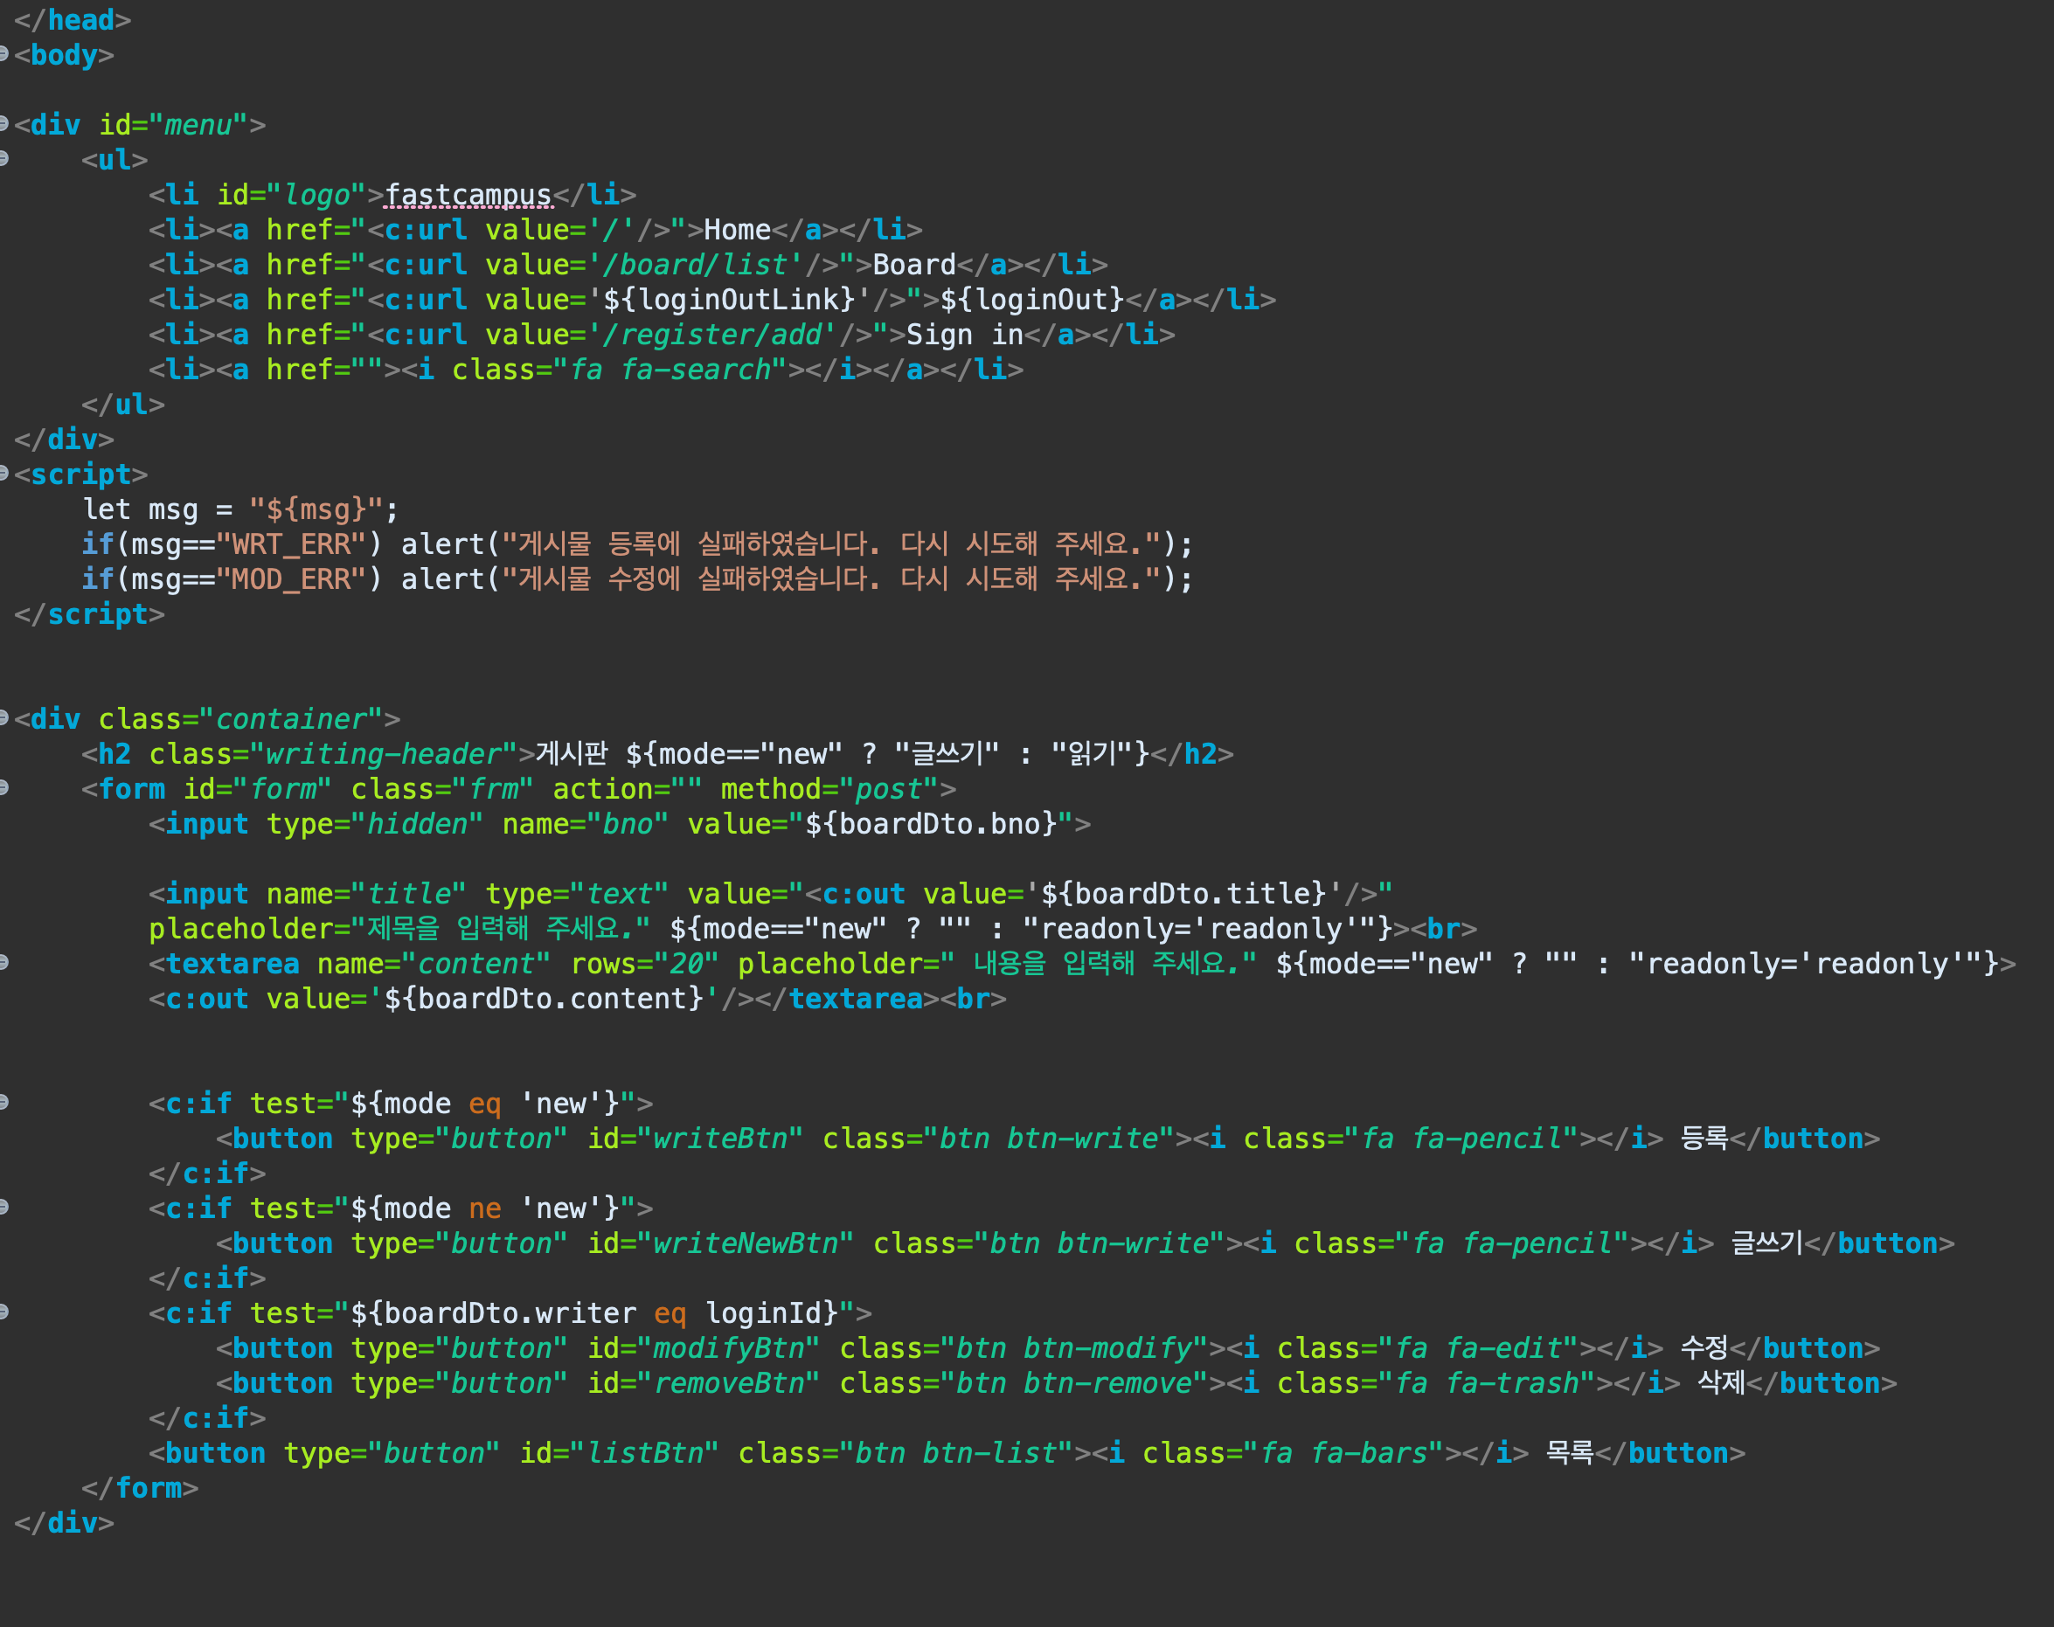Place cursor on the Home link text
The image size is (2054, 1627).
[x=737, y=231]
